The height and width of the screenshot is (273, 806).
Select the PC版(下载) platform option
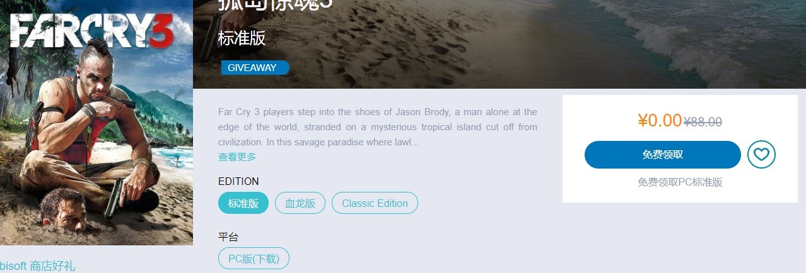coord(254,259)
